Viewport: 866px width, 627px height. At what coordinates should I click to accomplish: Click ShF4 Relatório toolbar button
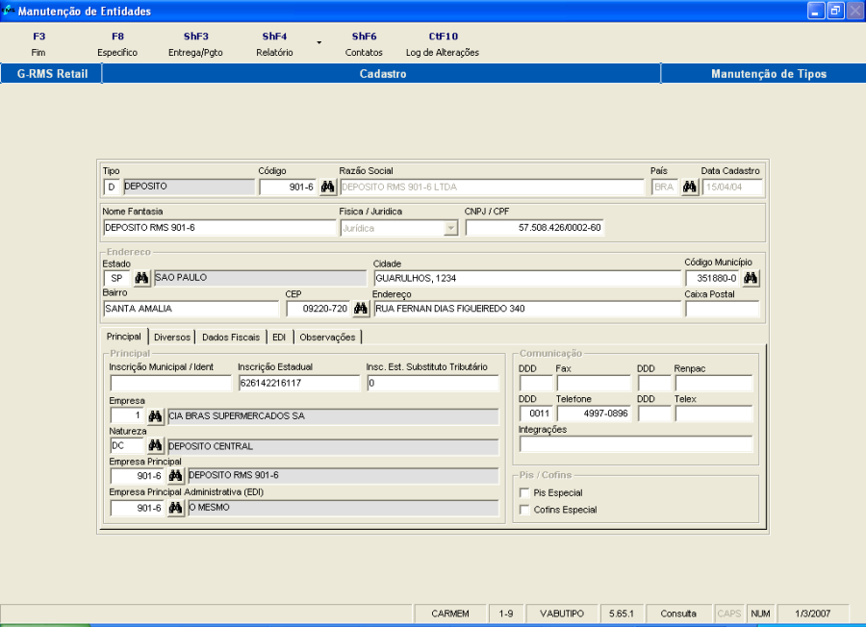pyautogui.click(x=274, y=44)
